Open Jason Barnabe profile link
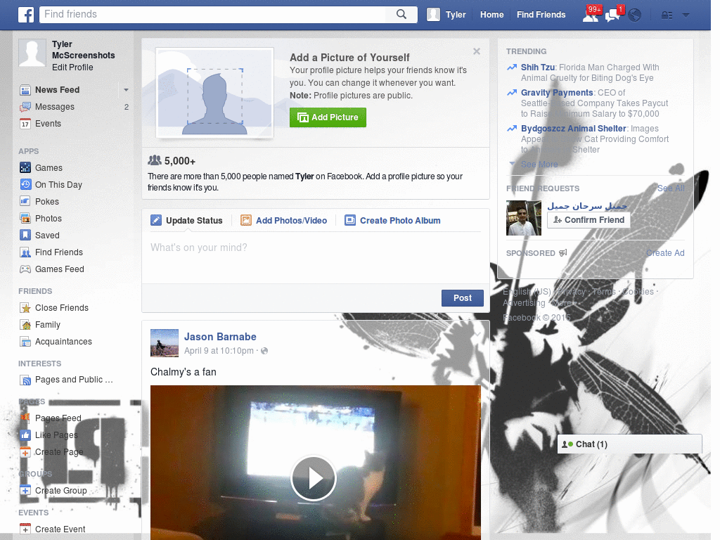Screen dimensions: 720x540 [x=220, y=337]
